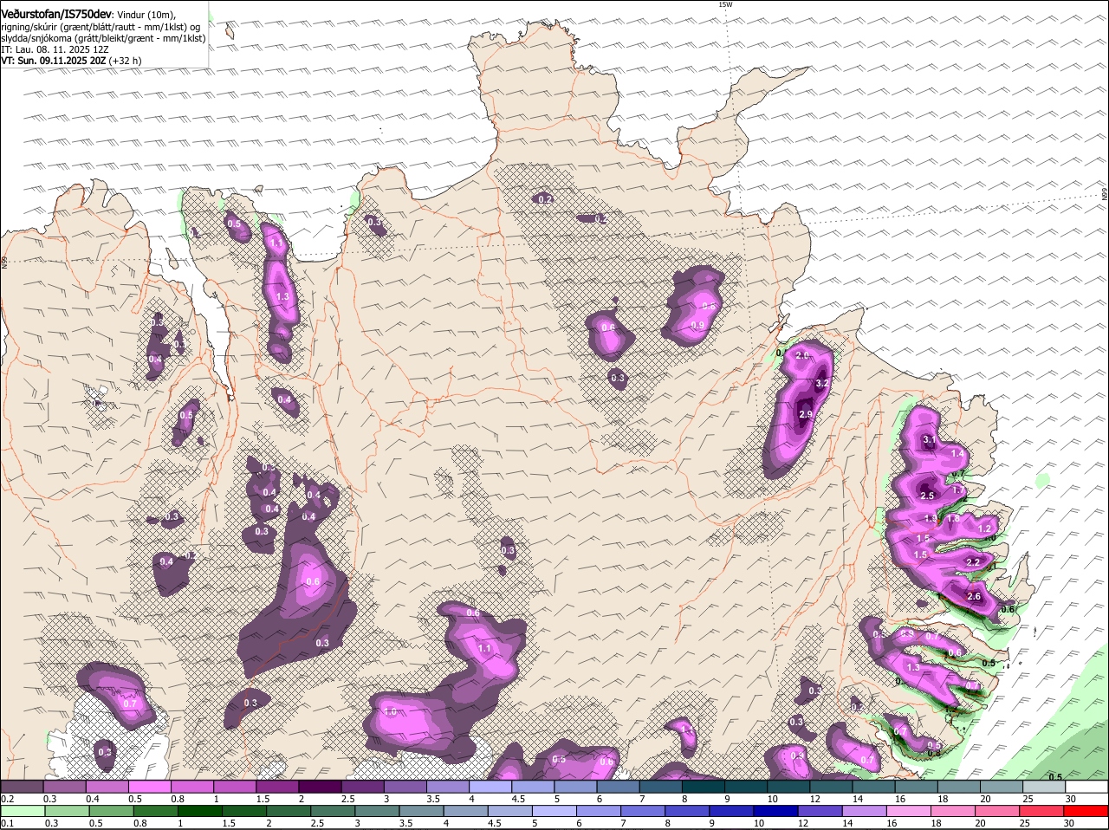
Task: Select the lavender 14 rain-scale swatch
Action: pyautogui.click(x=864, y=812)
